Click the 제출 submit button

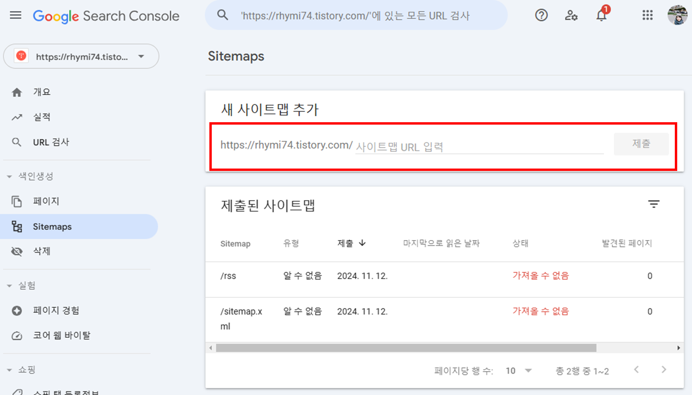pos(641,144)
